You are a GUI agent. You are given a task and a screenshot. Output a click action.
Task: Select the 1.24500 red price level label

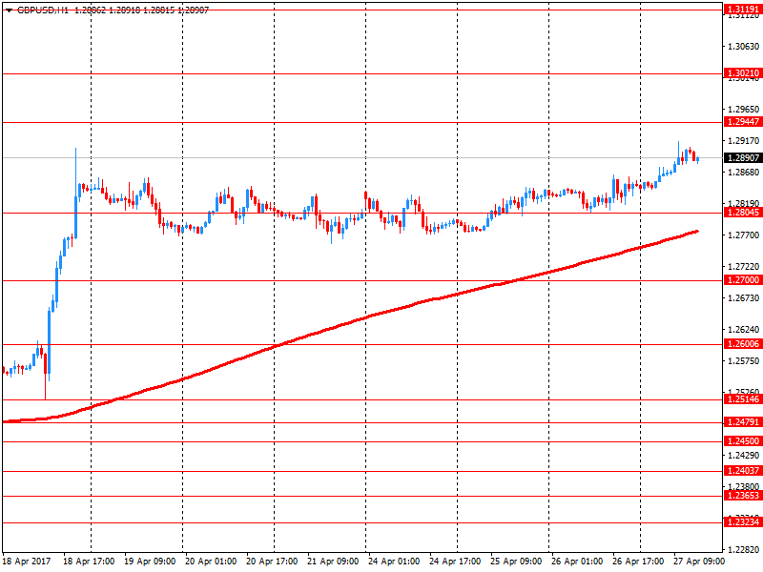(743, 441)
